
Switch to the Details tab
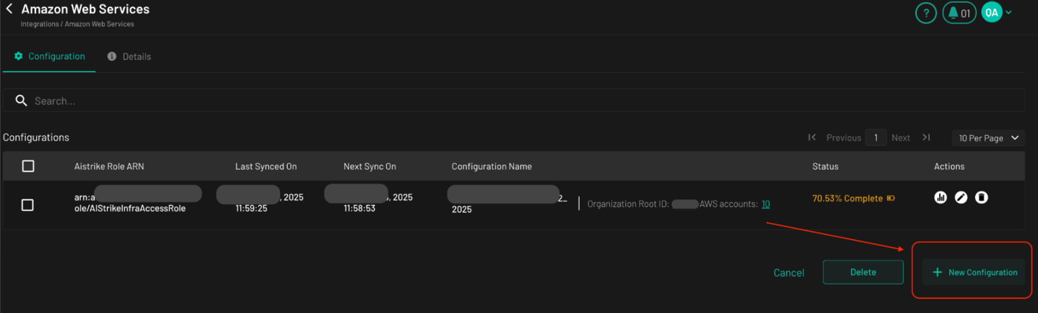(129, 56)
